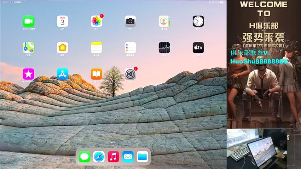Open the FaceTime app
The height and width of the screenshot is (169, 301).
click(x=29, y=21)
